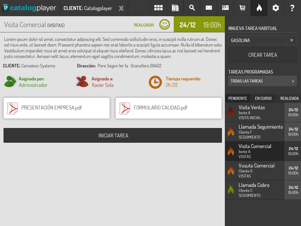The image size is (301, 226).
Task: Switch to the PENDIENTE tab
Action: tap(238, 98)
